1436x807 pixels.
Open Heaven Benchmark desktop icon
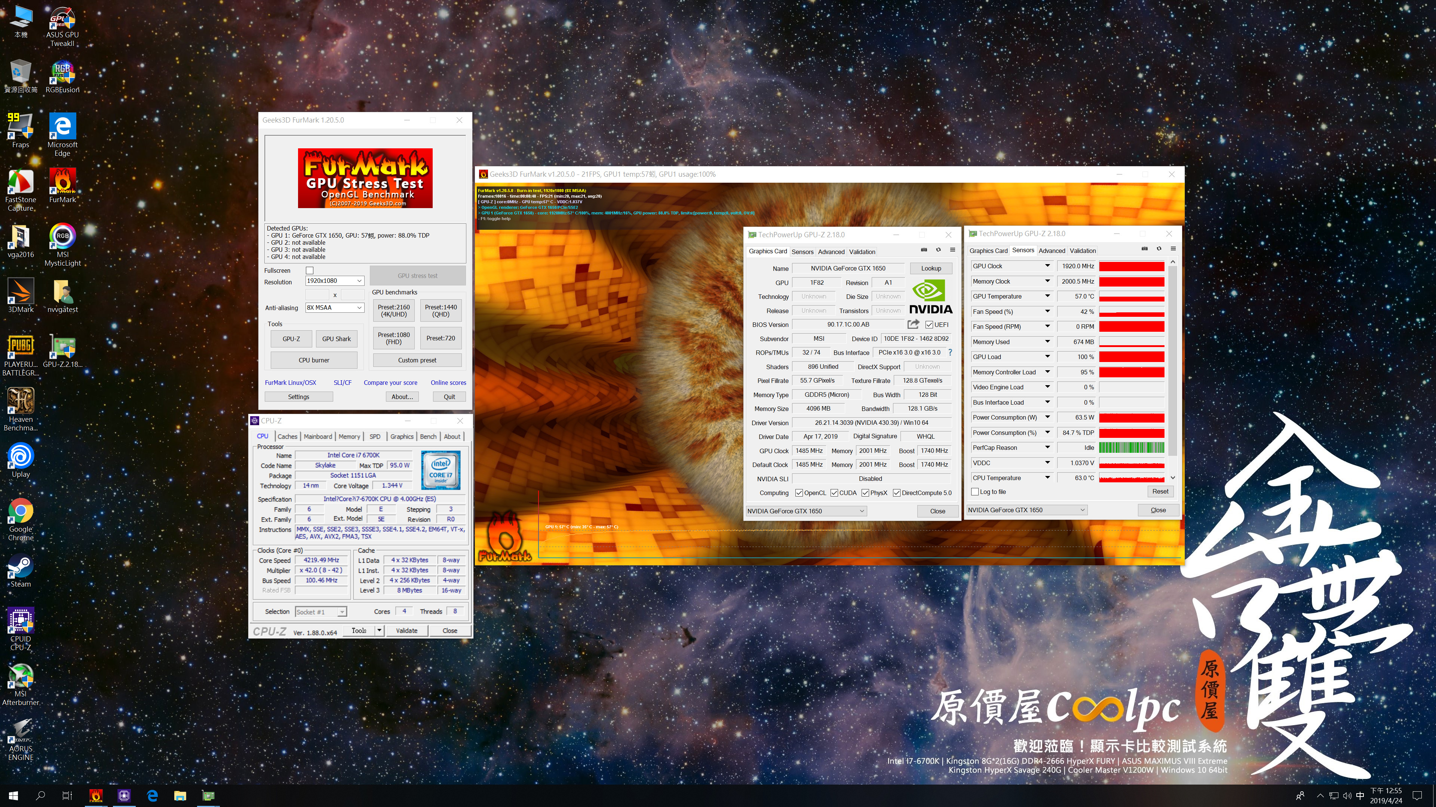tap(21, 409)
